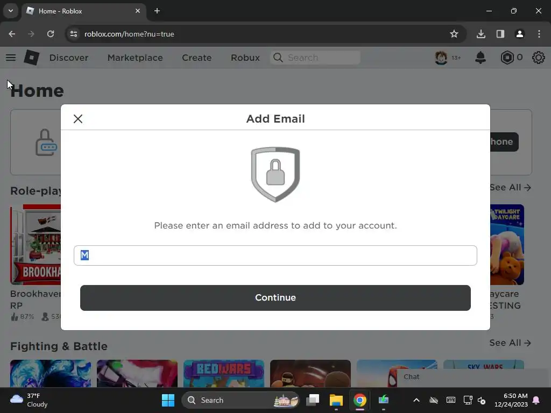Click the Chrome taskbar icon
The width and height of the screenshot is (551, 413).
click(360, 400)
